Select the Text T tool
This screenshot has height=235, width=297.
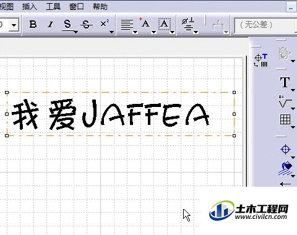tap(285, 82)
